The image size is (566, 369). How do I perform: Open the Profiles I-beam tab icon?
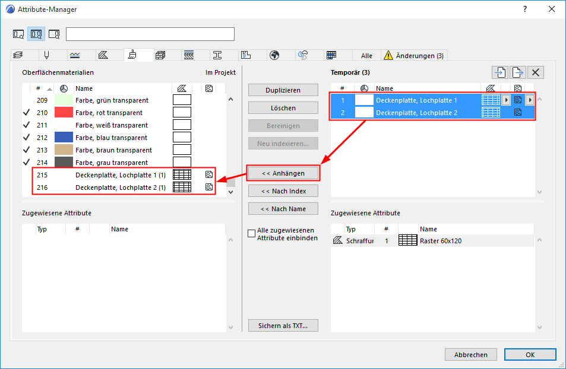[217, 55]
